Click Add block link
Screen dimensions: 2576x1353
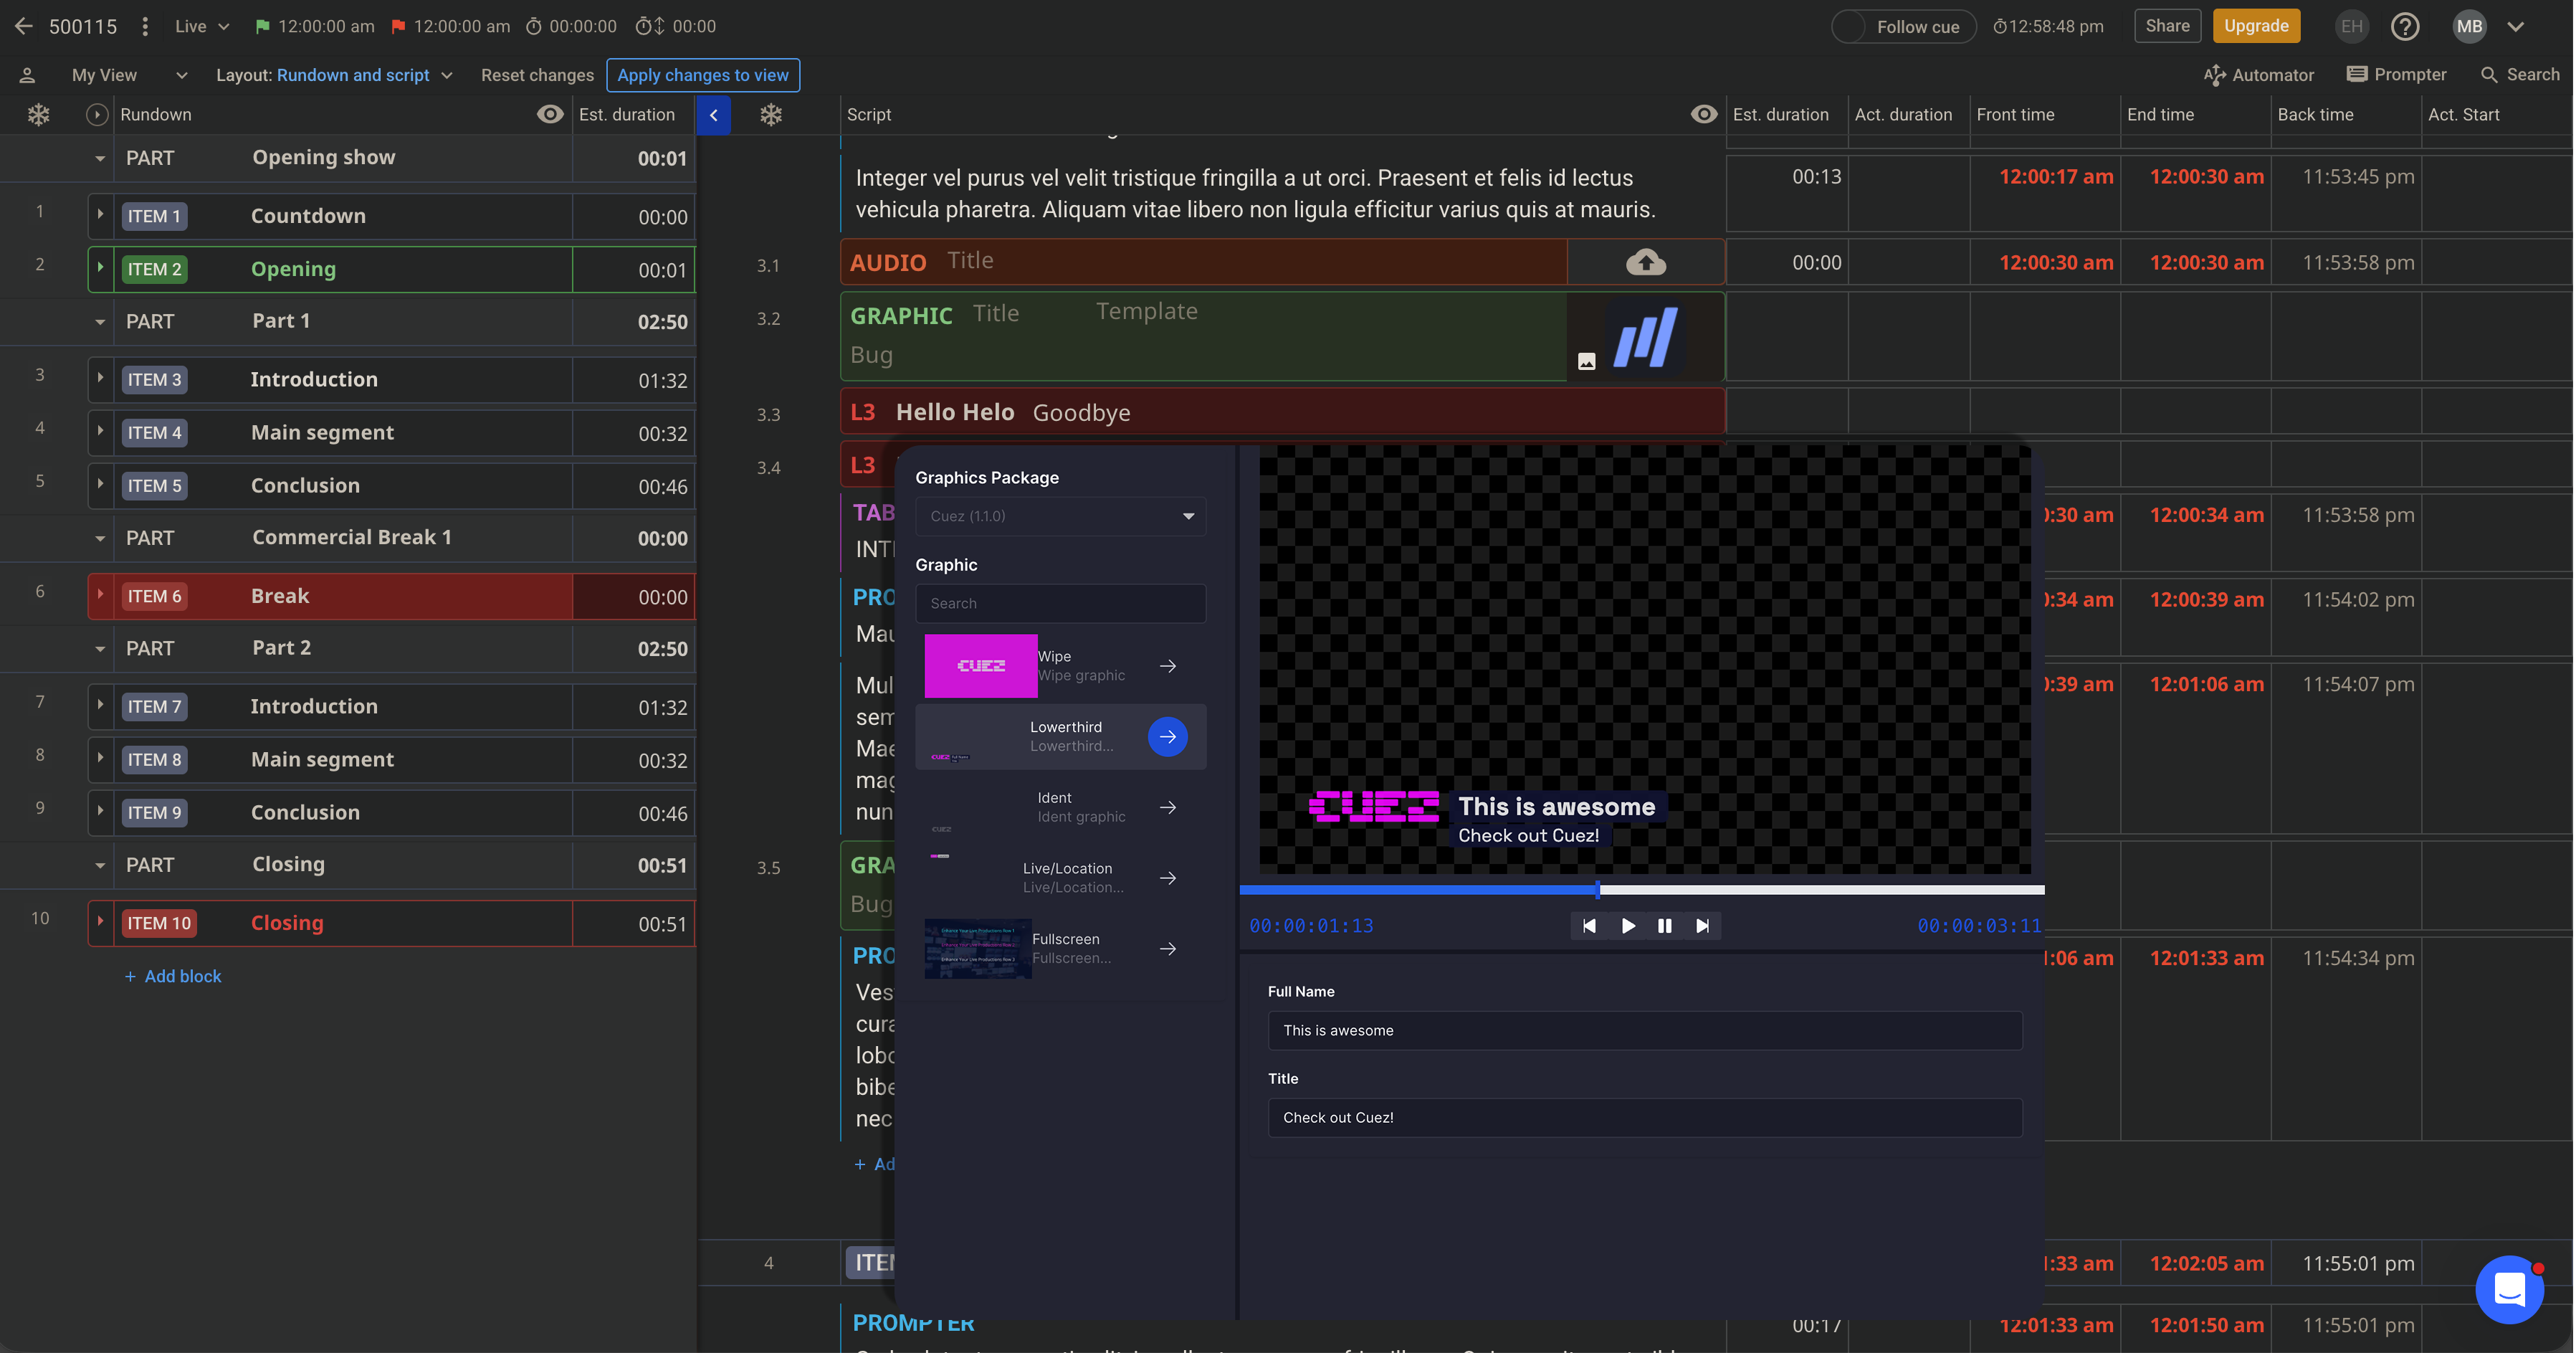(x=174, y=976)
